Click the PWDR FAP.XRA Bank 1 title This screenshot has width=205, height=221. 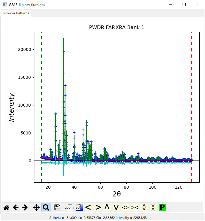[x=117, y=28]
